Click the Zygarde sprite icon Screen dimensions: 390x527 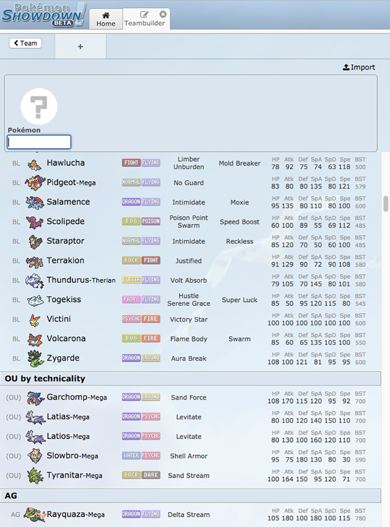tap(35, 358)
